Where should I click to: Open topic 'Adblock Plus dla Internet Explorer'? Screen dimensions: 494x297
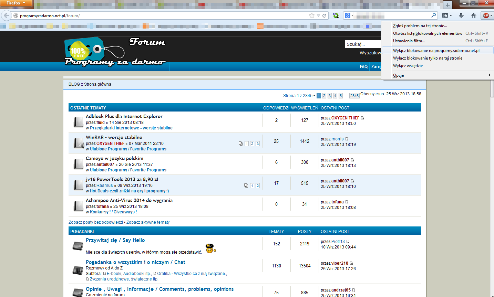124,116
